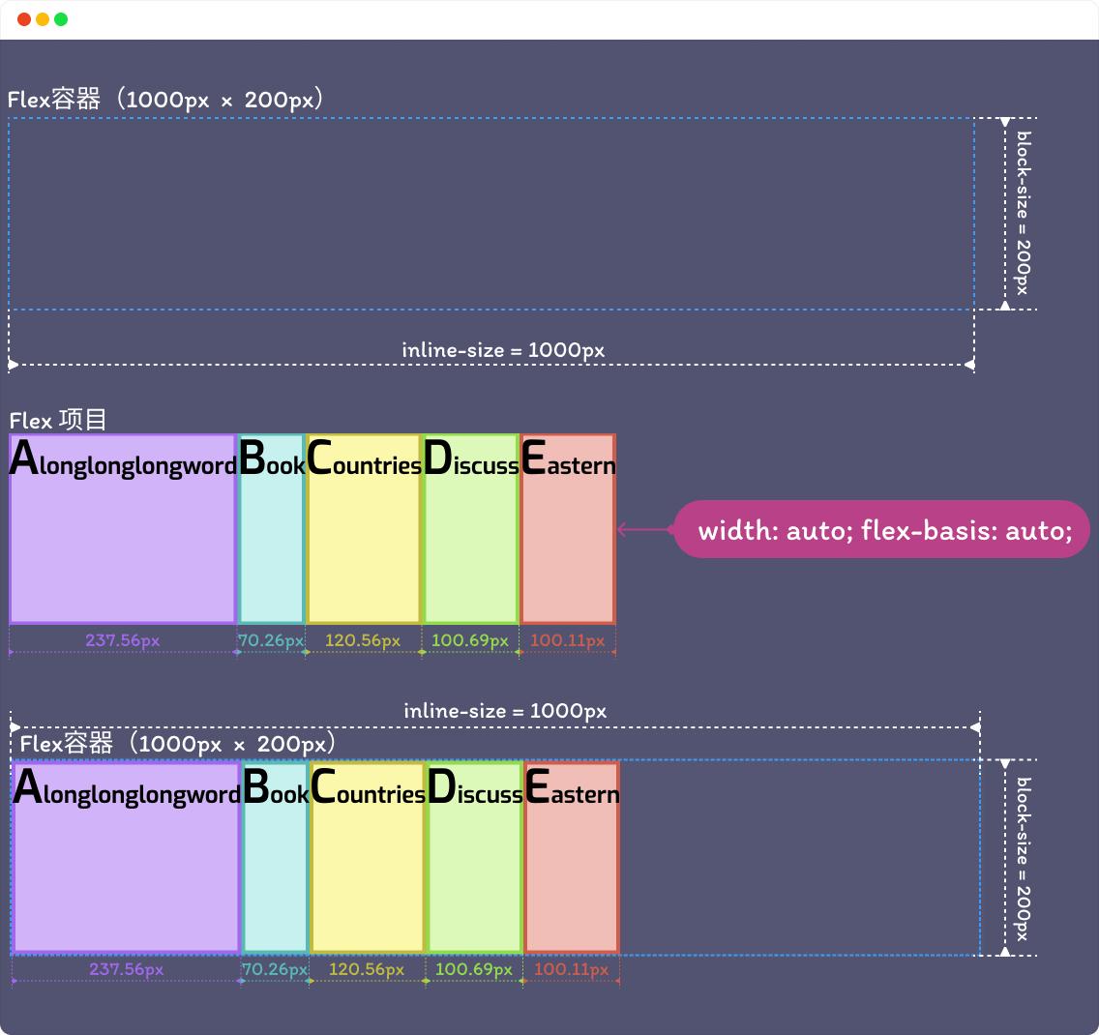Select cyan Book box under Flex 项目 heading
This screenshot has width=1099, height=1035.
tap(272, 542)
